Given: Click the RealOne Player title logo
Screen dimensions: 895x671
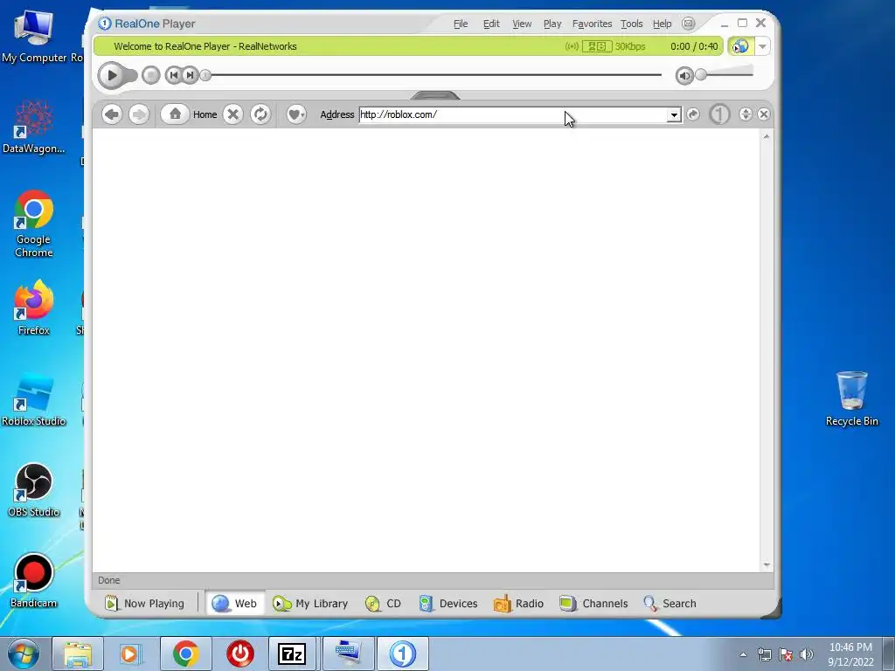Looking at the screenshot, I should (x=147, y=24).
